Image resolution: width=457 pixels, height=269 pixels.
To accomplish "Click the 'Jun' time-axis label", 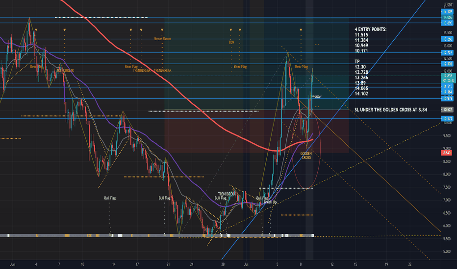I will 12,264.
